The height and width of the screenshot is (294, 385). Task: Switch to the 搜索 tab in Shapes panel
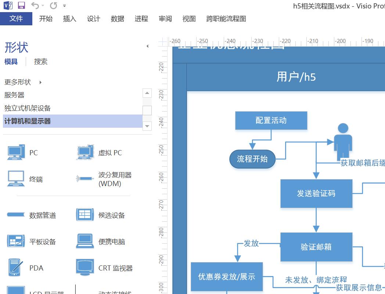40,61
